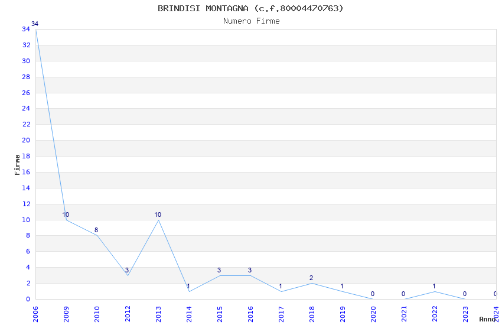The width and height of the screenshot is (502, 325).
Task: Pick data label 1 above the 2017 point
Action: point(281,286)
